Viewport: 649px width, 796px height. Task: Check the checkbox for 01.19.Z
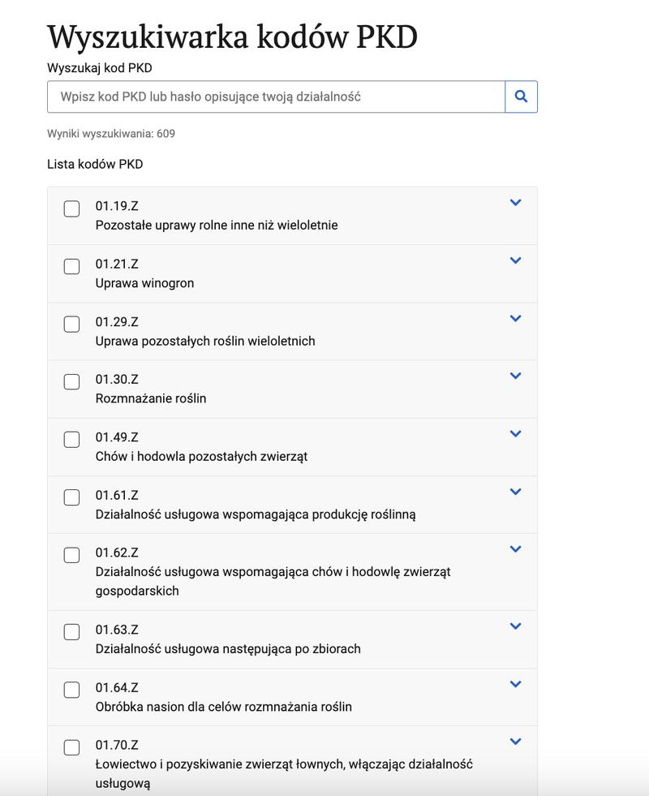pyautogui.click(x=71, y=210)
